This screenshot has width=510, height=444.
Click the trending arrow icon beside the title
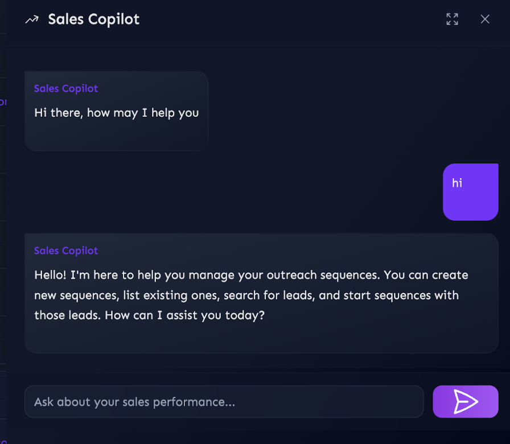point(32,19)
